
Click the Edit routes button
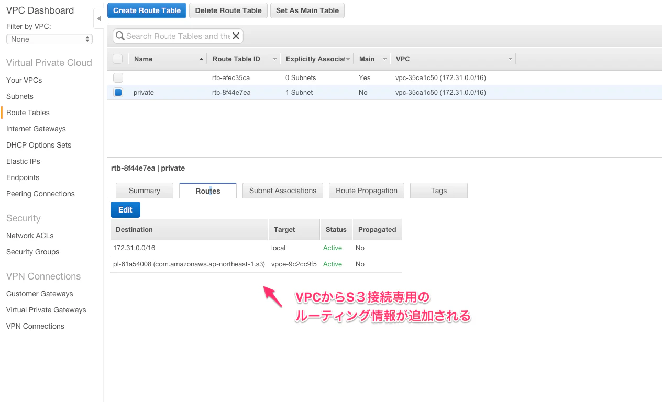pos(125,210)
